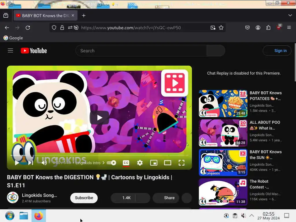Expand hidden tray icons arrow
Viewport: 296px width, 222px height.
252,215
